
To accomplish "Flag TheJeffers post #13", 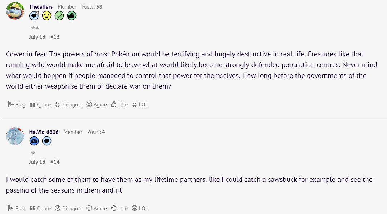I will (17, 105).
